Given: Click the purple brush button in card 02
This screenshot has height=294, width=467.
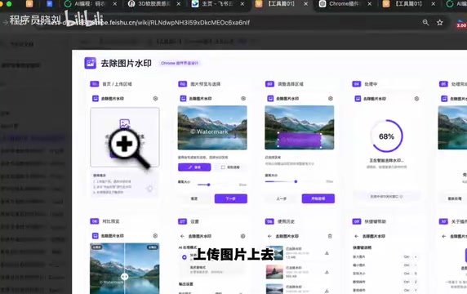Looking at the screenshot, I should tap(194, 167).
